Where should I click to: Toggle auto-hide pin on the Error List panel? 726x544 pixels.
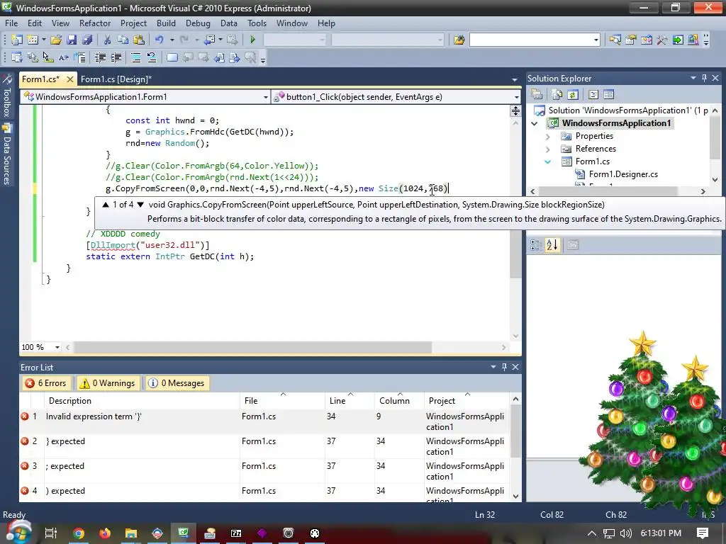tap(504, 367)
